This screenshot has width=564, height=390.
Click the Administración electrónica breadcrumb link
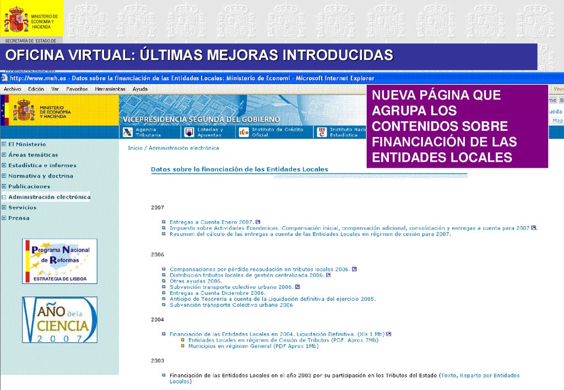click(184, 148)
